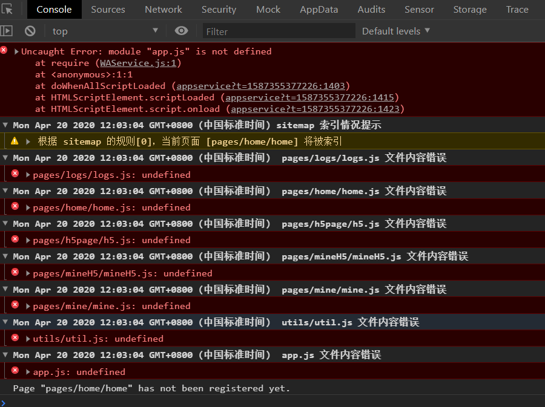The image size is (545, 407).
Task: Expand pages/home/home.js: undefined entry
Action: coord(28,207)
